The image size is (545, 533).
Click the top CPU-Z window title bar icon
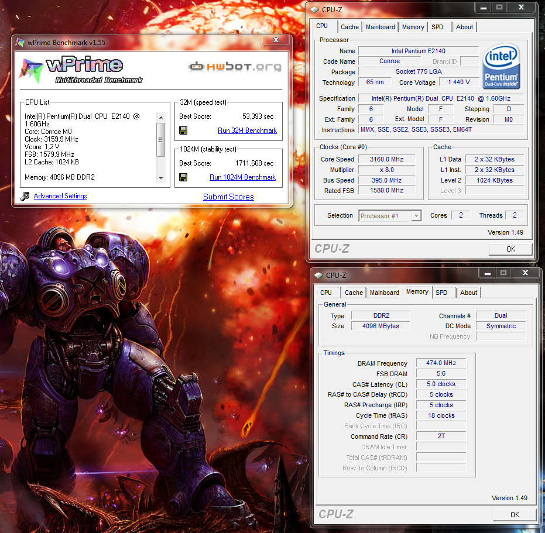point(314,10)
